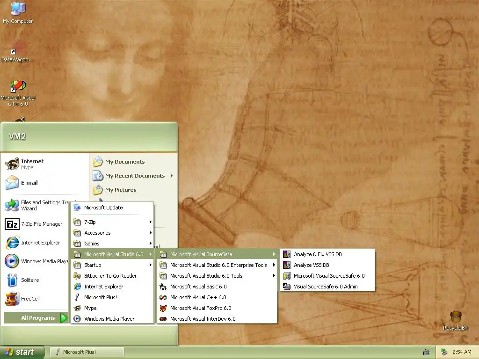Click the system tray network icon
Image resolution: width=479 pixels, height=359 pixels.
click(x=444, y=352)
